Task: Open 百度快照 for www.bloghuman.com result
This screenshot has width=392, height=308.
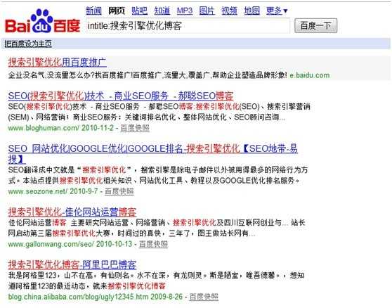Action: coord(135,128)
